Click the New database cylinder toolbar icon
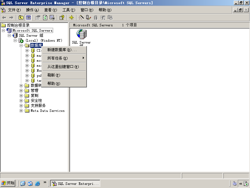250x188 pixels. (x=96, y=18)
